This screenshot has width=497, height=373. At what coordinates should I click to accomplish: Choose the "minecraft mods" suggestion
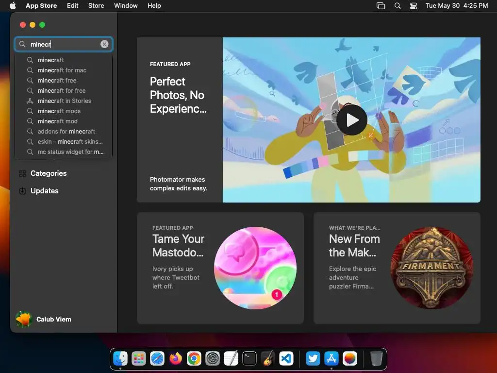click(x=64, y=111)
